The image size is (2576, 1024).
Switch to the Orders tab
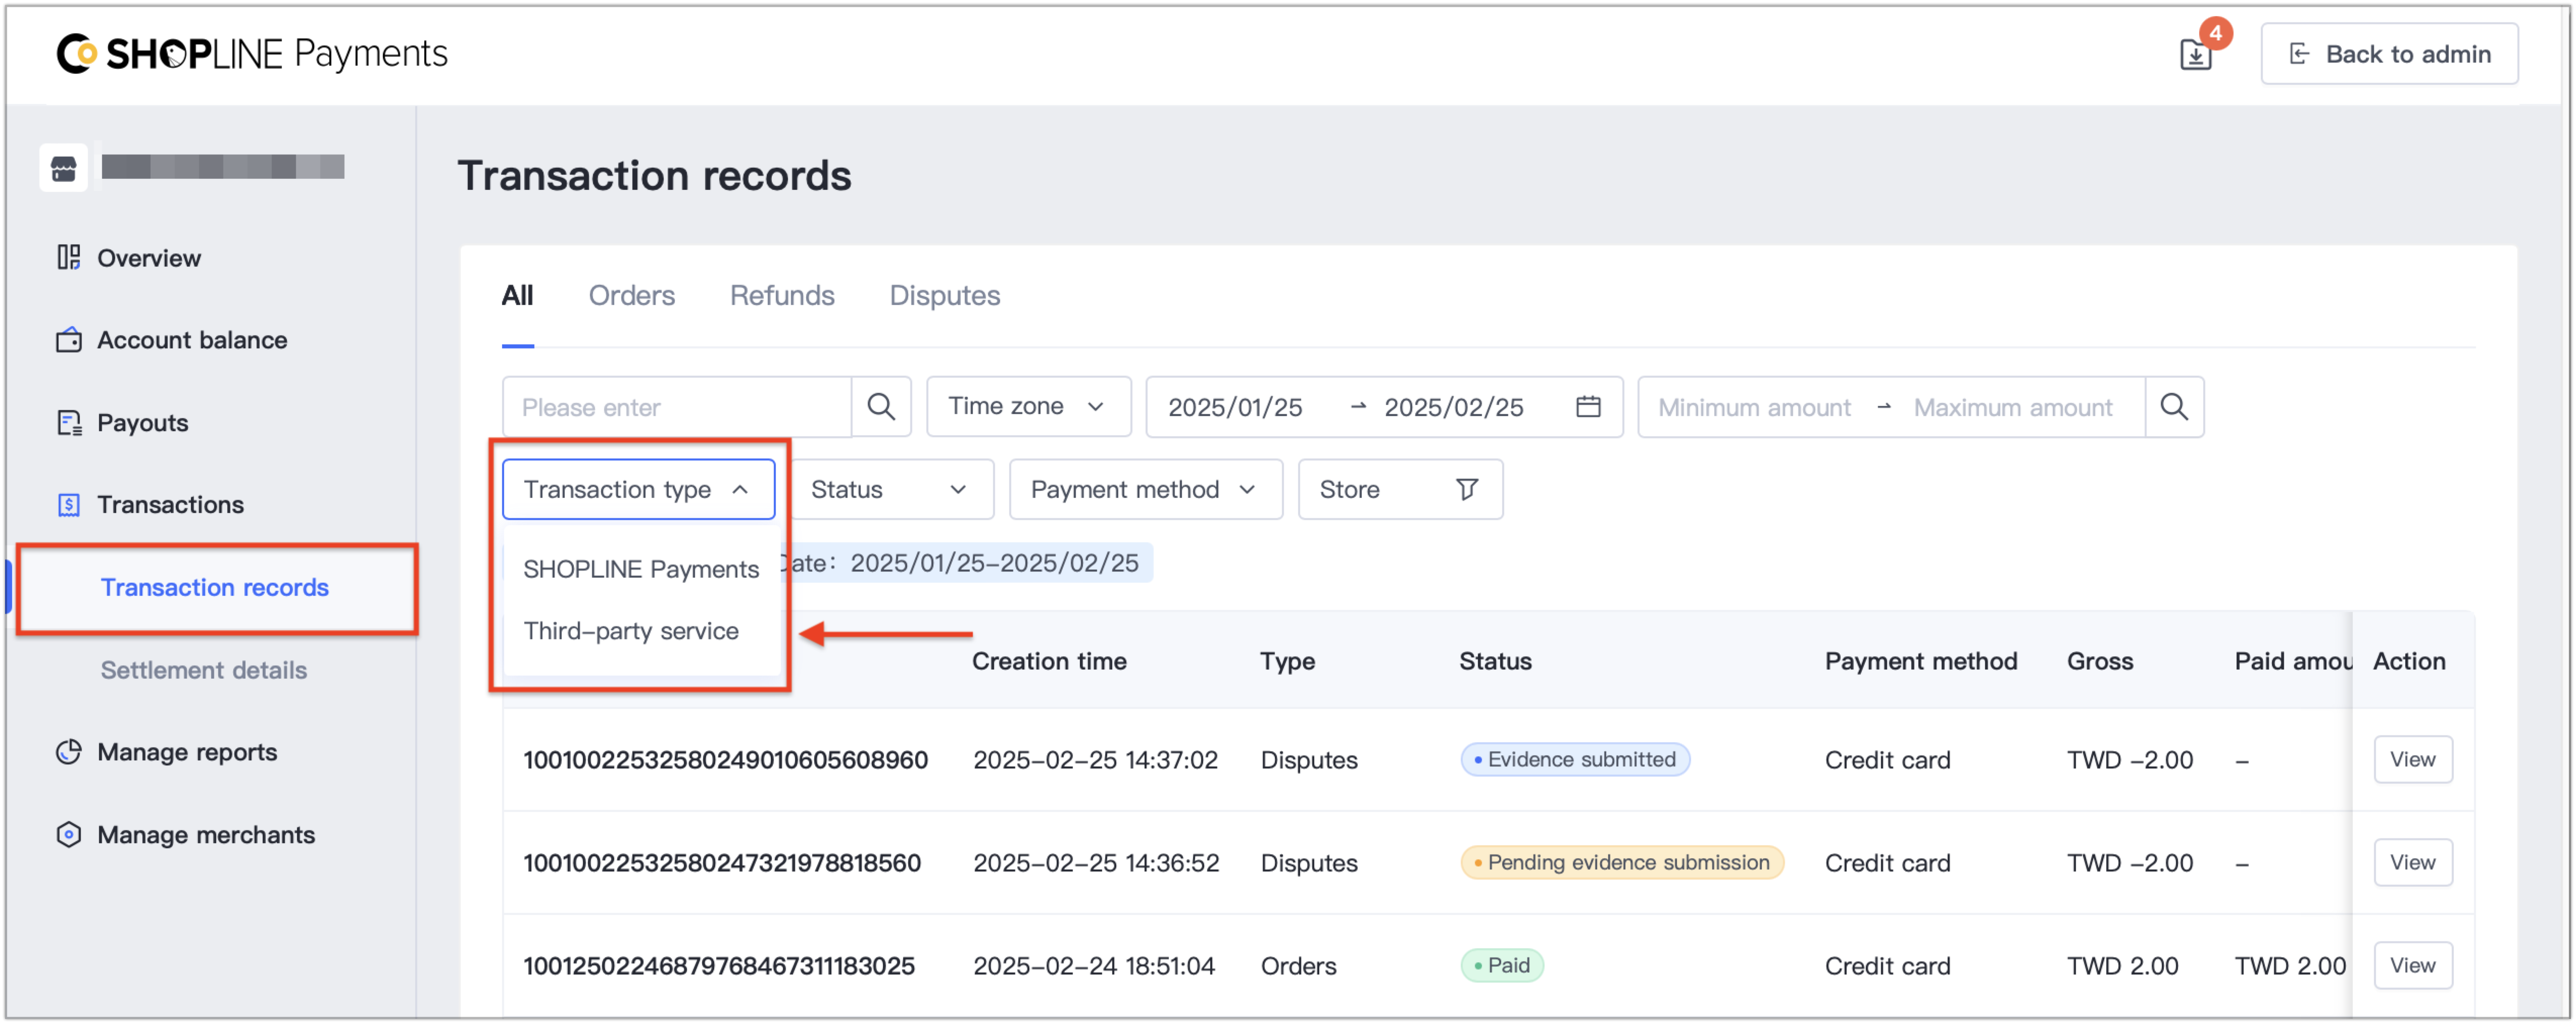coord(631,295)
